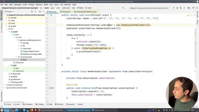Click the warning inspection indicator in editor

(188, 15)
